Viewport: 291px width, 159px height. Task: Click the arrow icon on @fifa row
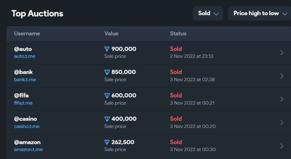[x=282, y=99]
